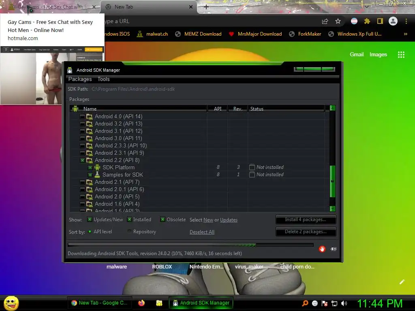Check the Android 3.2 (API 13) checkbox
This screenshot has height=311, width=415.
tap(82, 124)
